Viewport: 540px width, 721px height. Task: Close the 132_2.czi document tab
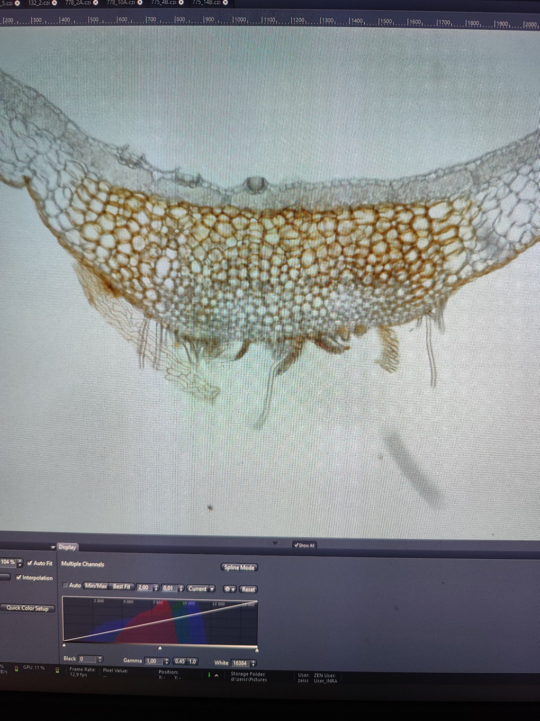[54, 3]
